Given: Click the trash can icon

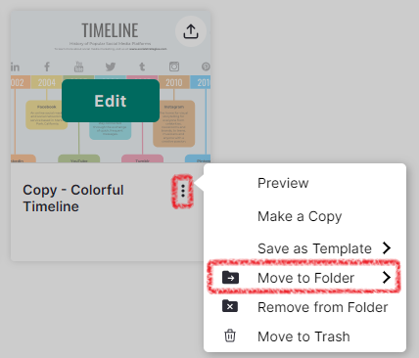Looking at the screenshot, I should click(230, 336).
